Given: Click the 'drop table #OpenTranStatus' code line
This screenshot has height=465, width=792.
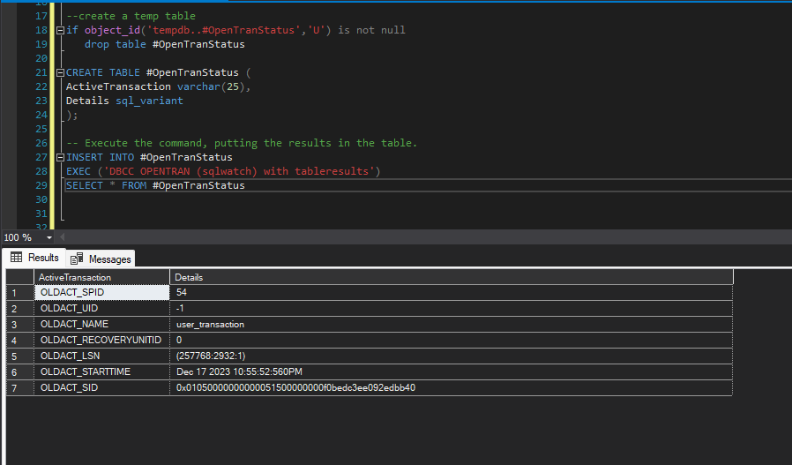Looking at the screenshot, I should coord(165,44).
